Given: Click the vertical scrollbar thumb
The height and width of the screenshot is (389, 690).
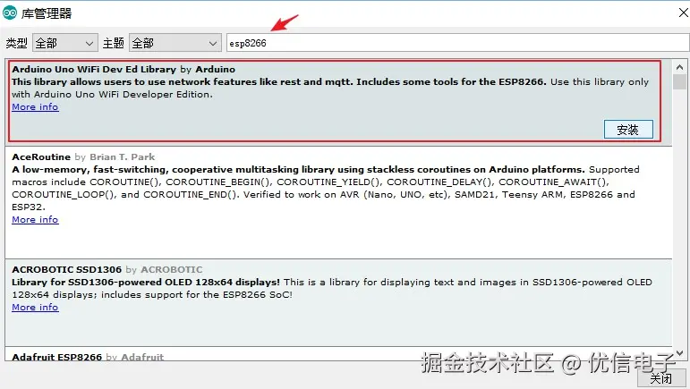Looking at the screenshot, I should pos(679,82).
